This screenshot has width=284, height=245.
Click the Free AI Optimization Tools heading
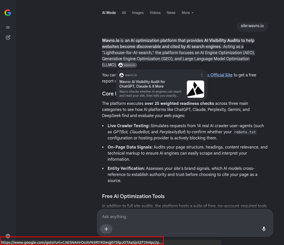(133, 196)
